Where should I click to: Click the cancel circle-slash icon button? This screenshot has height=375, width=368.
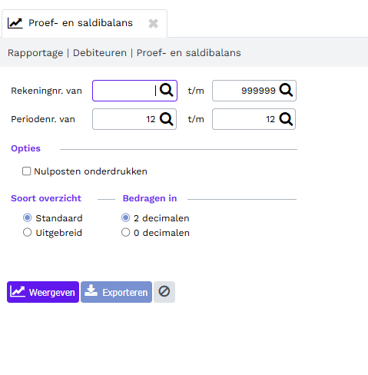coord(164,292)
